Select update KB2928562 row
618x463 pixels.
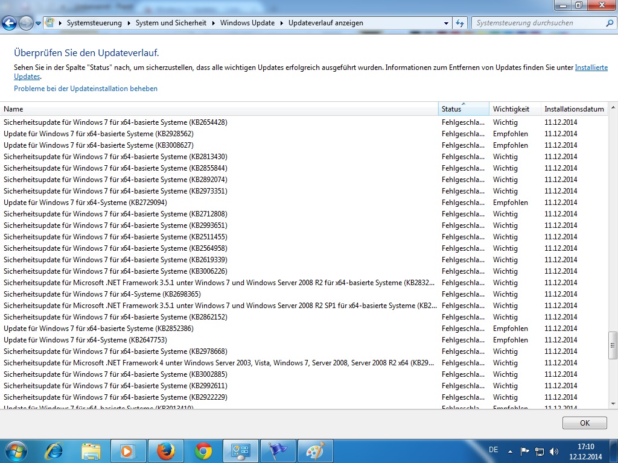(304, 134)
